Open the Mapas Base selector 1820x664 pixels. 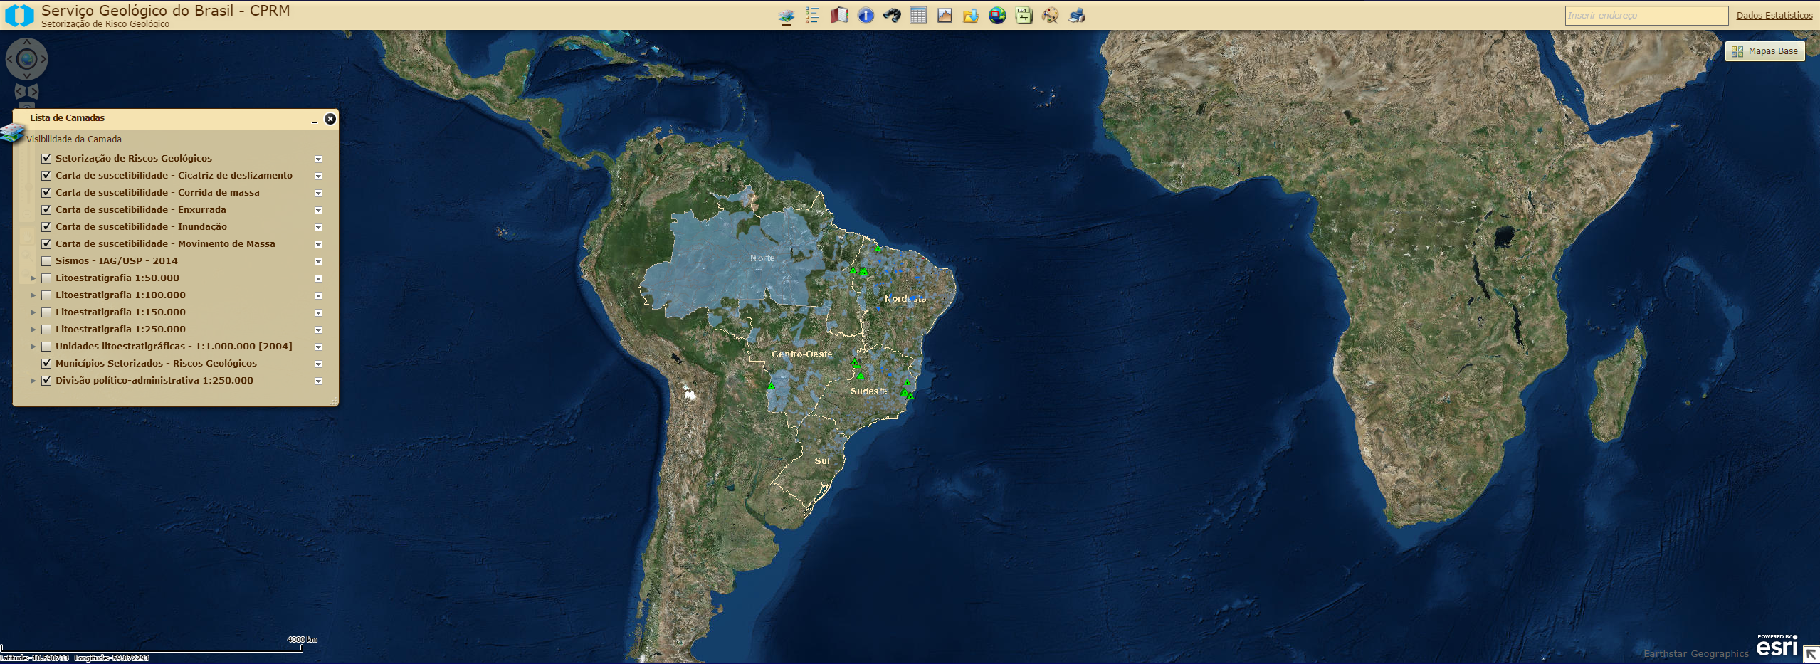pos(1764,51)
